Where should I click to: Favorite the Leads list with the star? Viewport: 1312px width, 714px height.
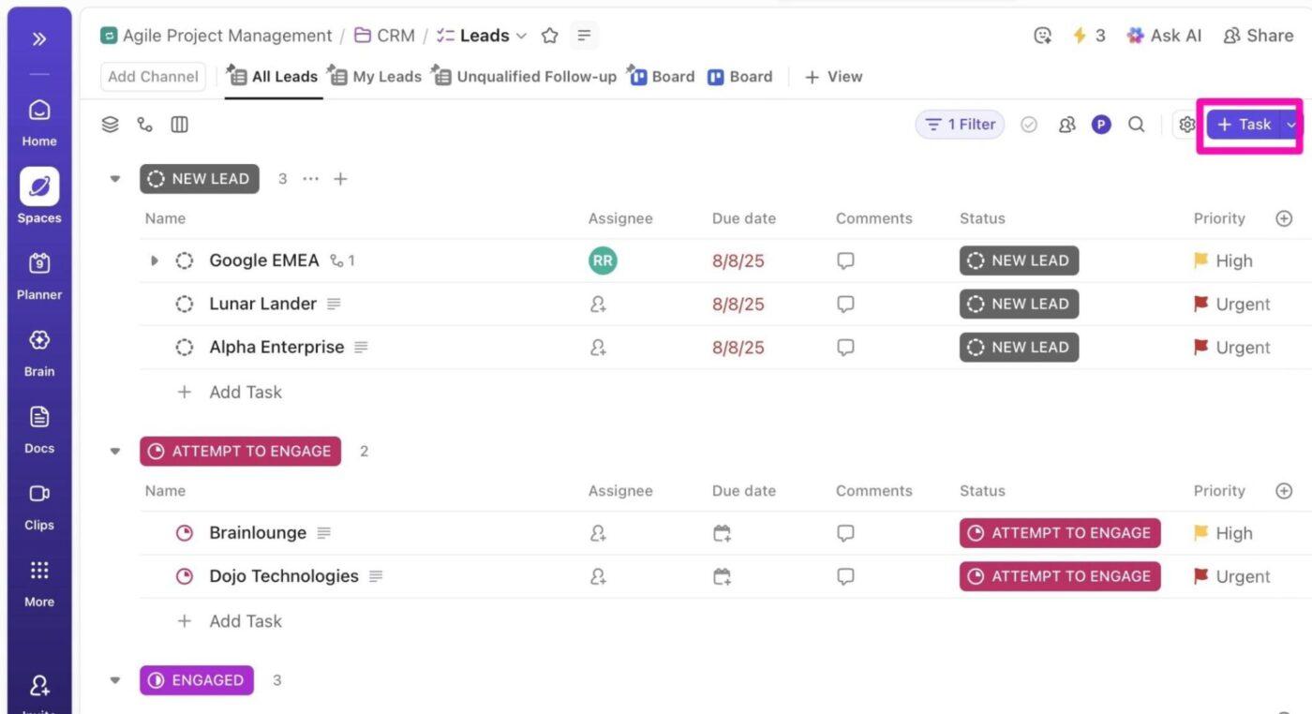coord(549,36)
